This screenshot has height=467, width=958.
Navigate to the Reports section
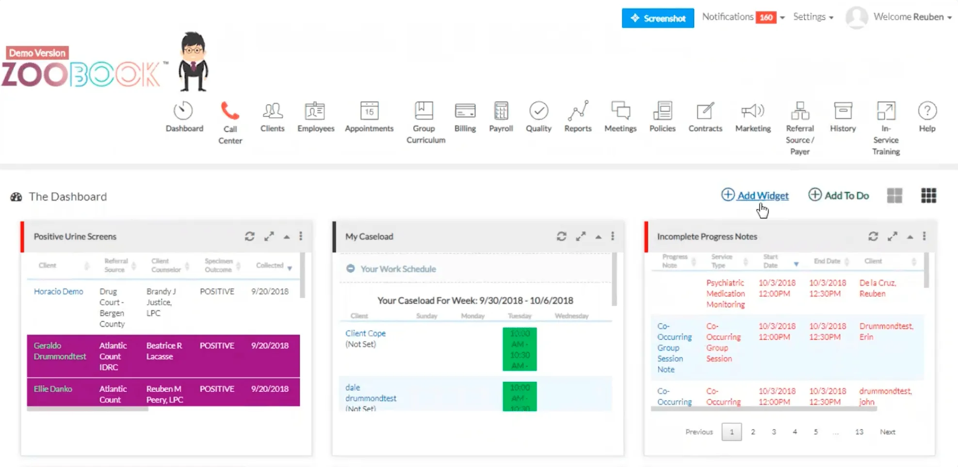point(578,117)
